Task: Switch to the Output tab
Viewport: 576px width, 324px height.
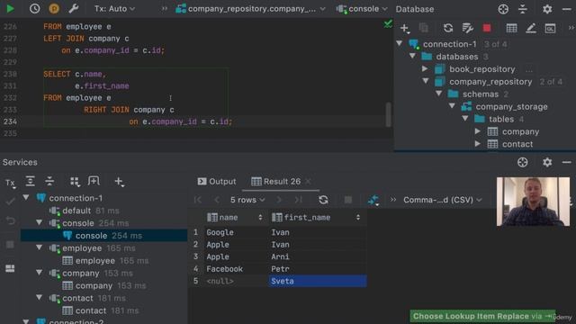Action: tap(217, 182)
